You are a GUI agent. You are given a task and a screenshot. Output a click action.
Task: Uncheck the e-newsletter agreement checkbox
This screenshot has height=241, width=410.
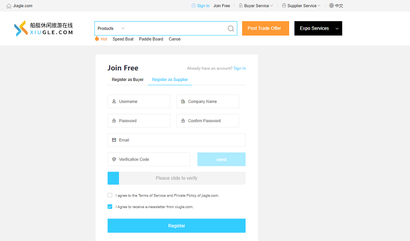[110, 207]
